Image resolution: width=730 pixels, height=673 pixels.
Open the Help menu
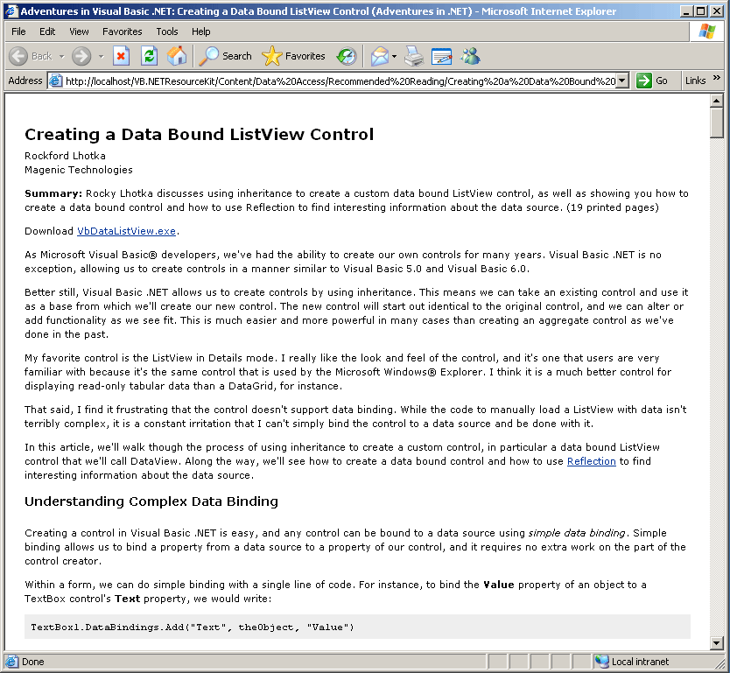pyautogui.click(x=201, y=32)
